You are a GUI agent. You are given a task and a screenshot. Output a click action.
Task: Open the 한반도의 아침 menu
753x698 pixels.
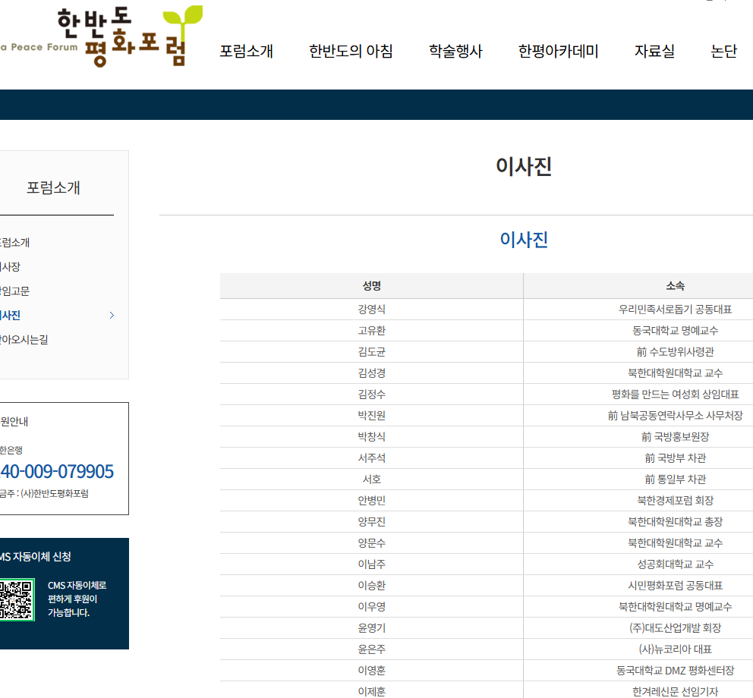pyautogui.click(x=351, y=52)
